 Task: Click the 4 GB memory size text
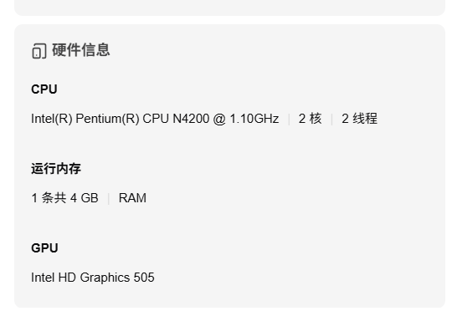pyautogui.click(x=85, y=198)
